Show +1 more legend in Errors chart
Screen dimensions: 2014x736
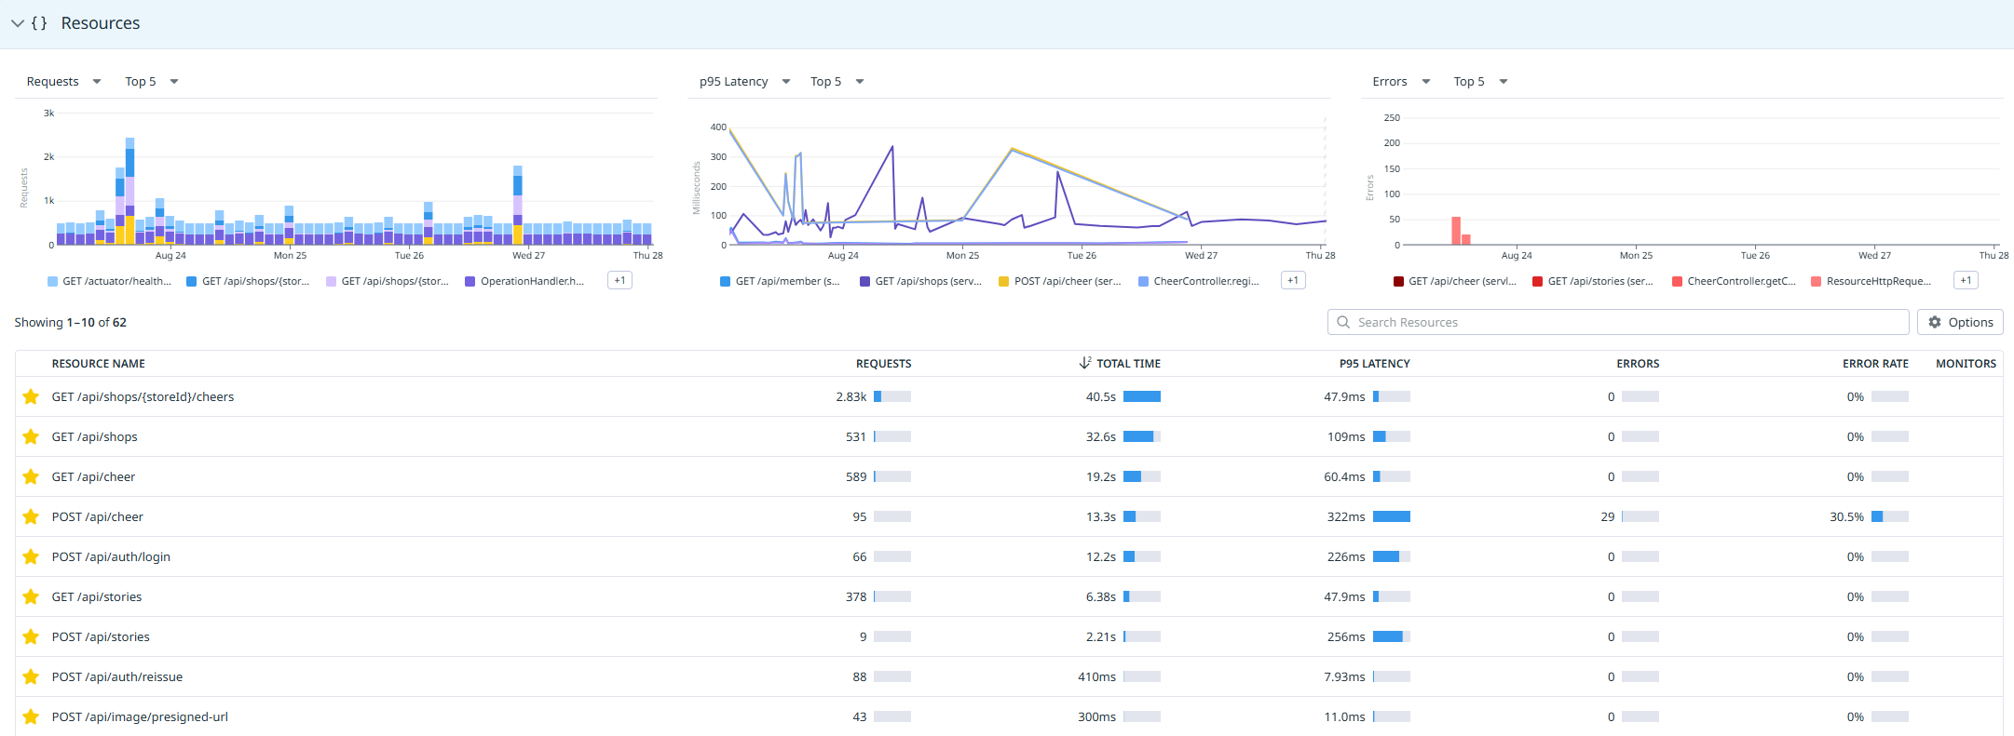point(1966,281)
